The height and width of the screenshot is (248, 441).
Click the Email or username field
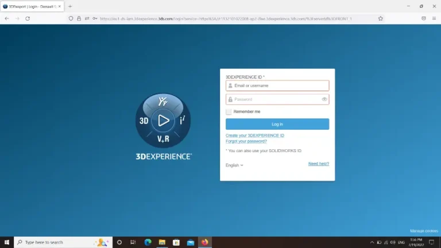coord(277,86)
